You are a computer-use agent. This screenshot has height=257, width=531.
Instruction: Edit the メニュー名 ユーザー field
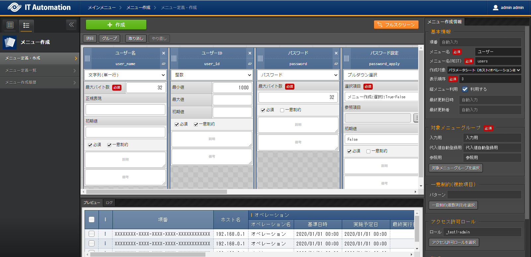[x=498, y=52]
